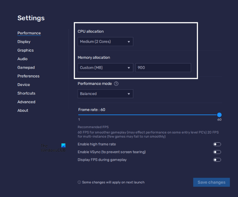Click the Frame rate slider handle
The width and height of the screenshot is (238, 197).
[219, 115]
